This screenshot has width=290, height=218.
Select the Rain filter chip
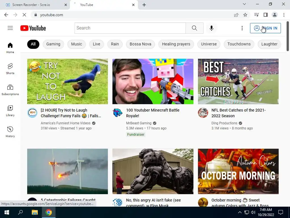point(115,44)
